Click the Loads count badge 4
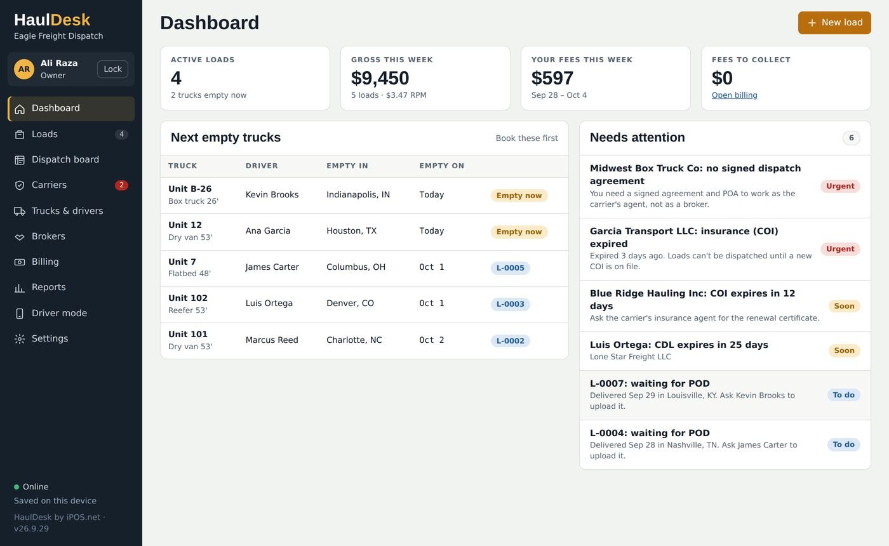 121,135
